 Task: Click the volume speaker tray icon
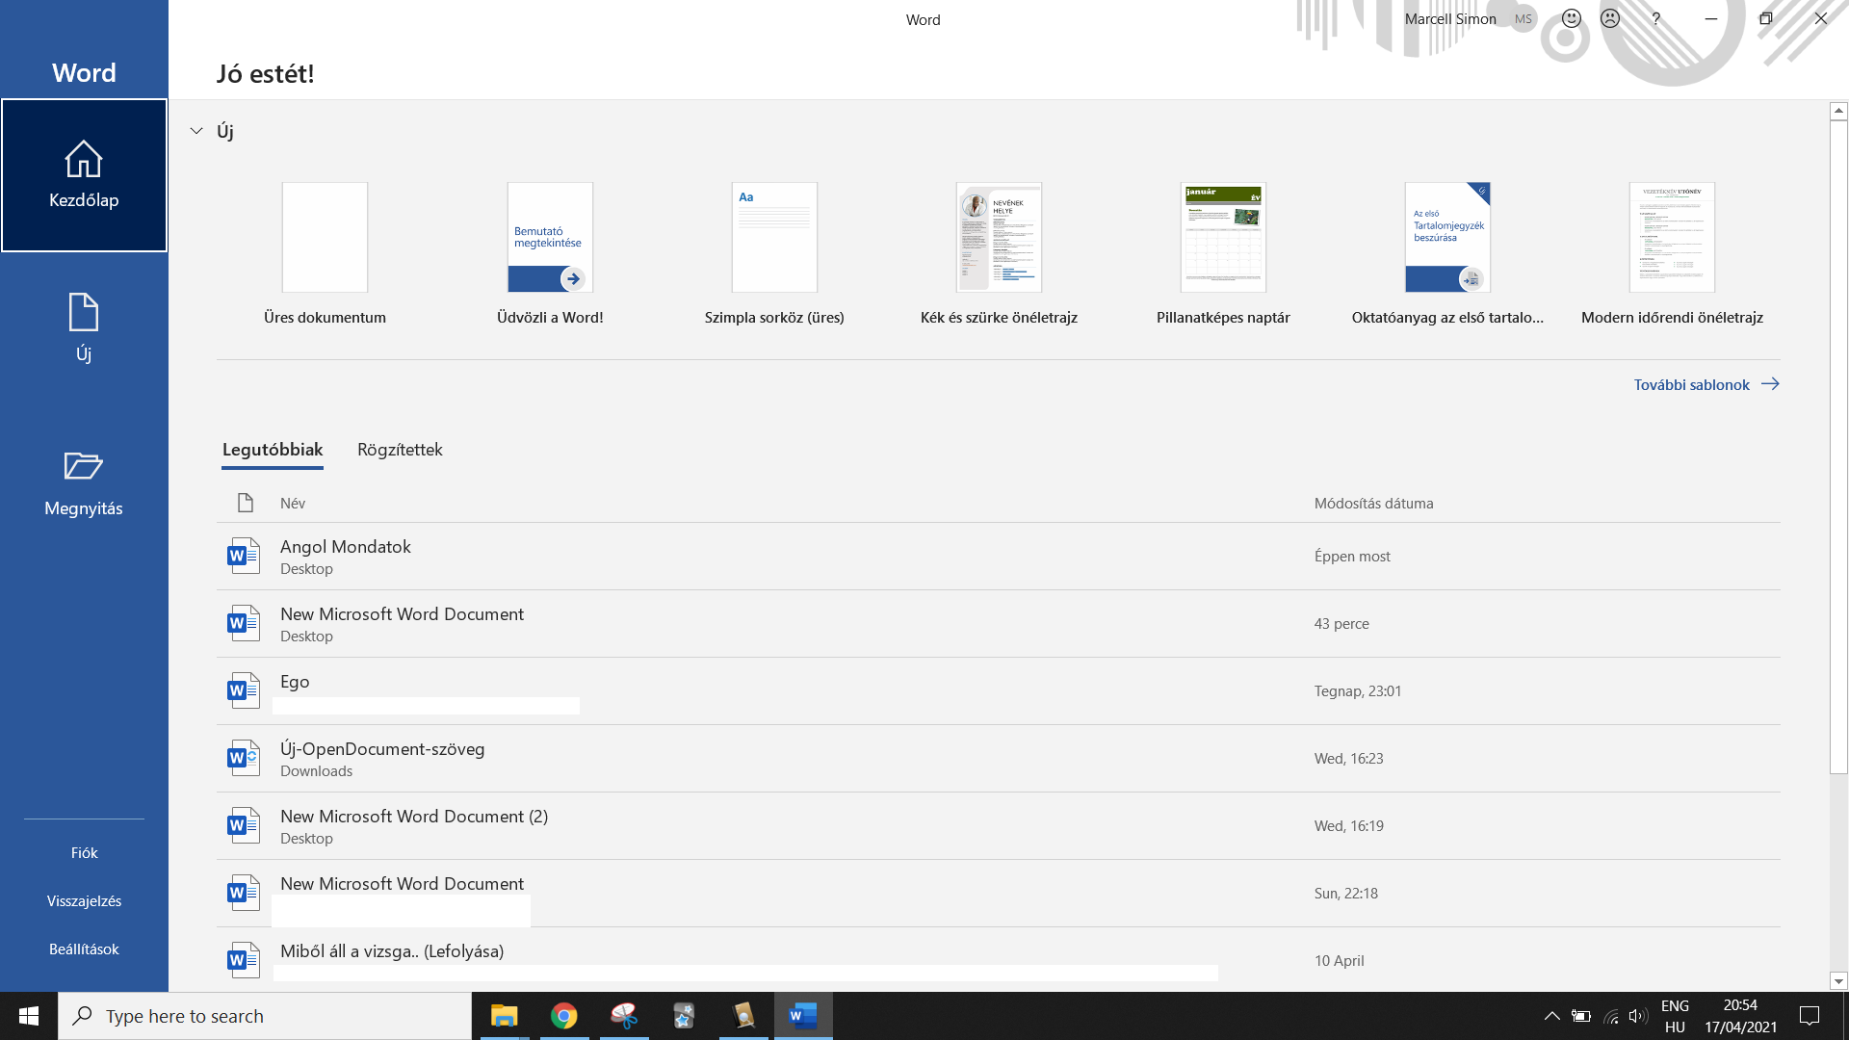point(1638,1016)
